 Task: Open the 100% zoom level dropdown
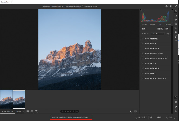coord(20,111)
